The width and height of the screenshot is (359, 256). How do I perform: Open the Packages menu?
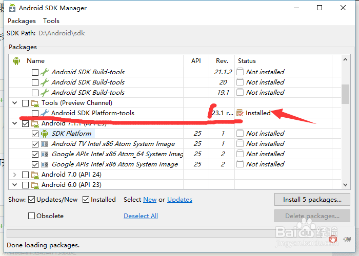(x=22, y=21)
